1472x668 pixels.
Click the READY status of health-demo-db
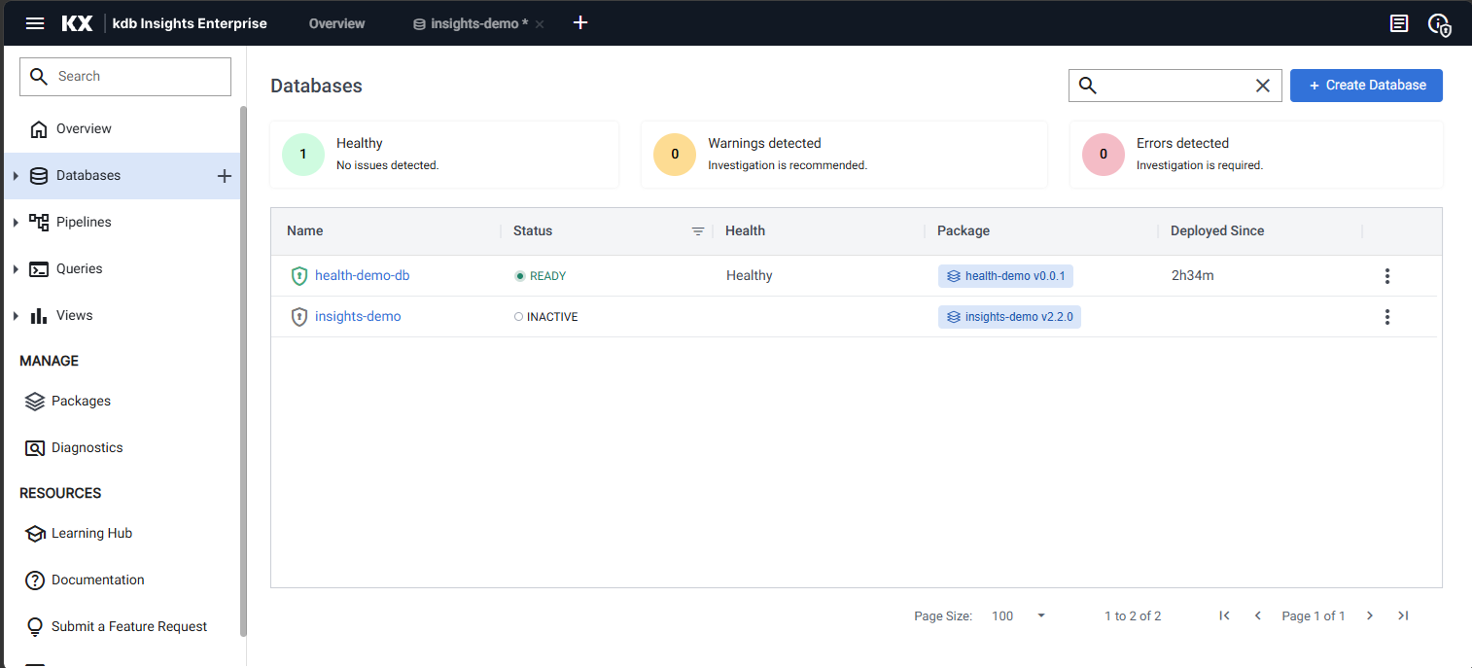541,276
